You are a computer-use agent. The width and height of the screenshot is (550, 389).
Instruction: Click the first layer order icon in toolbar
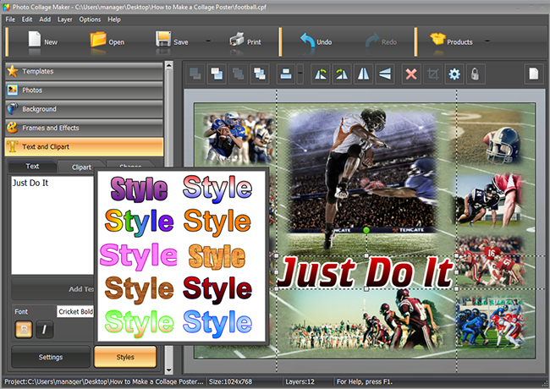pos(195,74)
